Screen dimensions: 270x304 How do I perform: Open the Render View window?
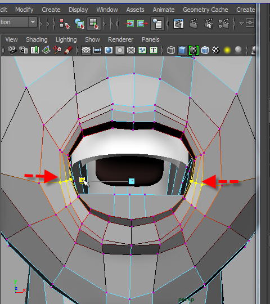click(x=178, y=24)
